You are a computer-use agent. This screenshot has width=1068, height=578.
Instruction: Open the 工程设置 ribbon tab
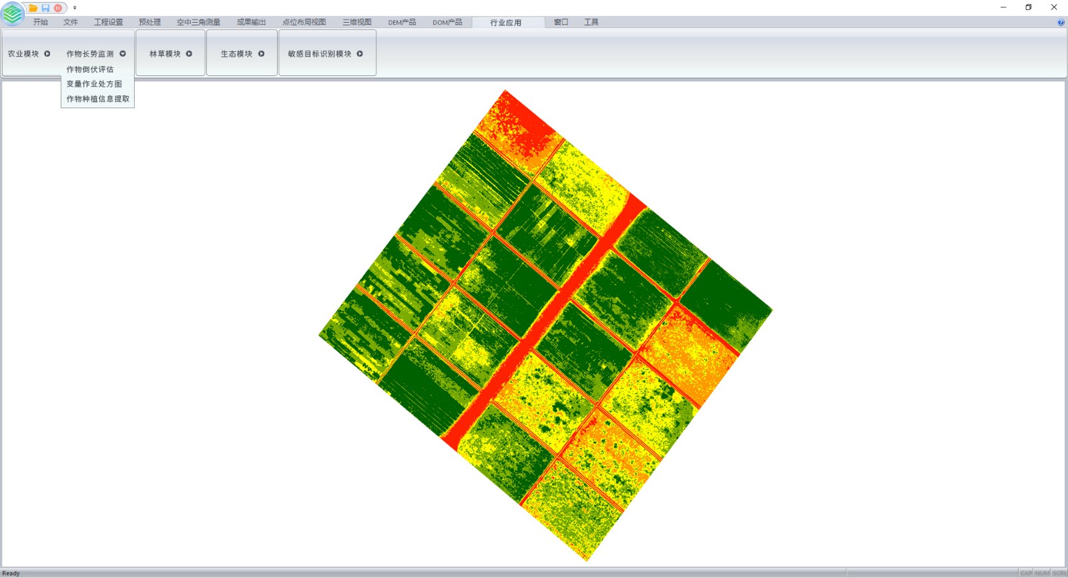pos(108,22)
